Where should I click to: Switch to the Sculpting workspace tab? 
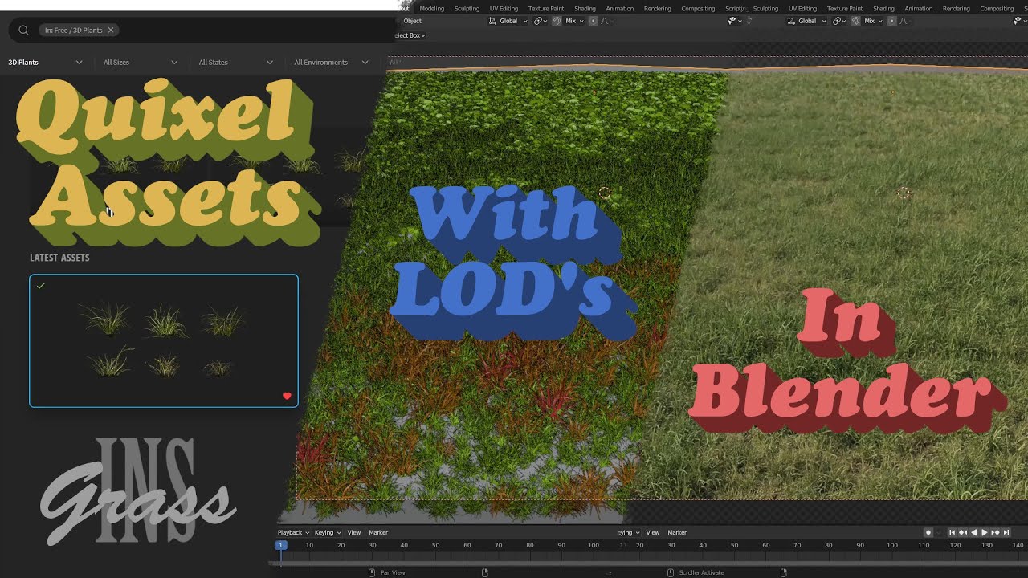point(467,8)
